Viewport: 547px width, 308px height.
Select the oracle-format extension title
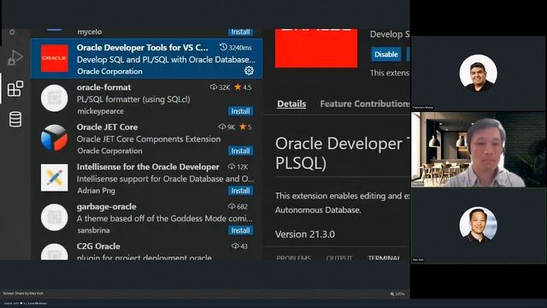point(103,87)
